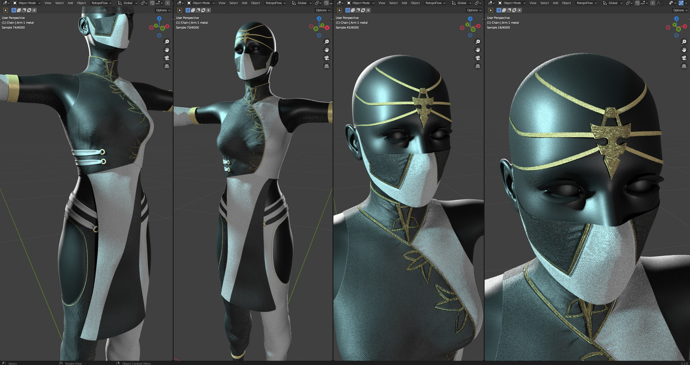Click the red X axis on rightmost gizmo
The height and width of the screenshot is (365, 690).
(685, 26)
